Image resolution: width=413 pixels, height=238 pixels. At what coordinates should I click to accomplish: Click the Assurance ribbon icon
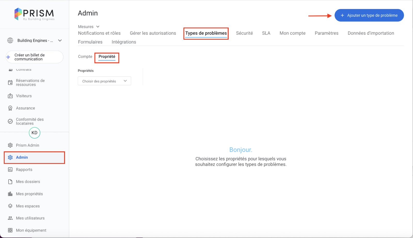(10, 108)
